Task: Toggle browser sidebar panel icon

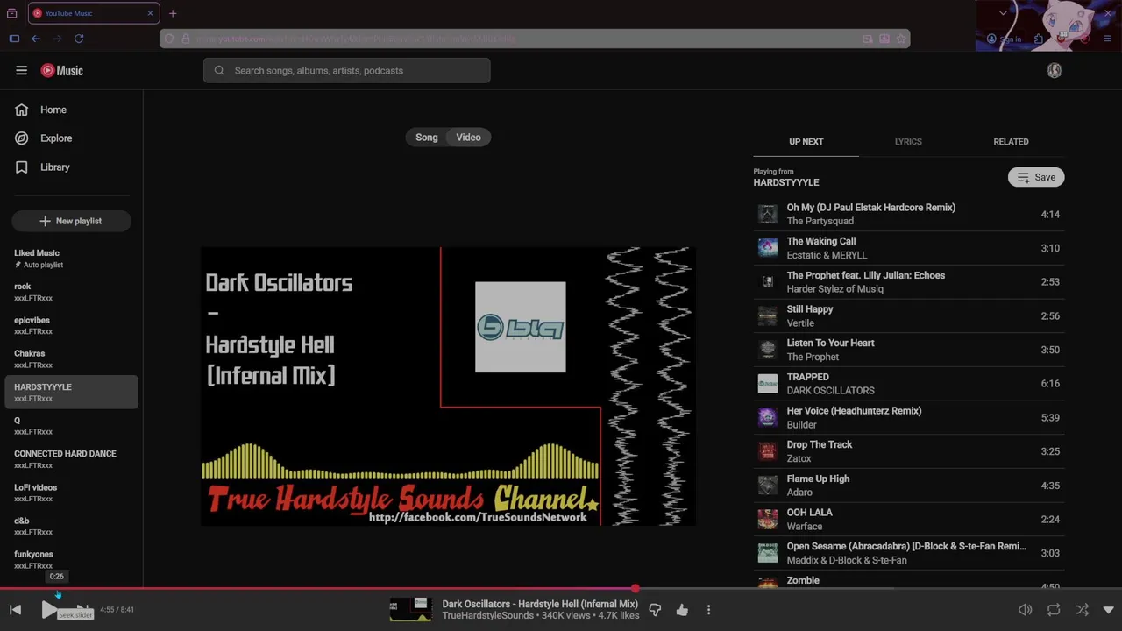Action: [x=14, y=39]
